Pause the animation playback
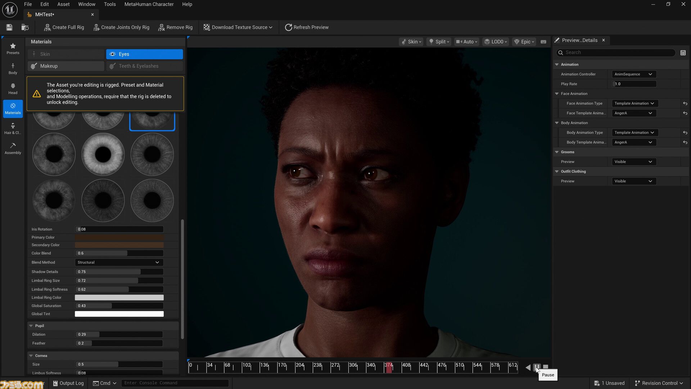The width and height of the screenshot is (691, 389). (x=537, y=367)
